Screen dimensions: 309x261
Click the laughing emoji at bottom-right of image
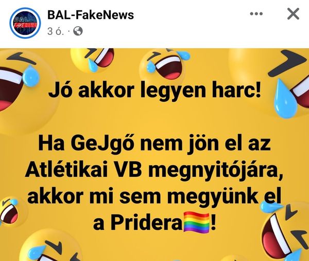286,233
